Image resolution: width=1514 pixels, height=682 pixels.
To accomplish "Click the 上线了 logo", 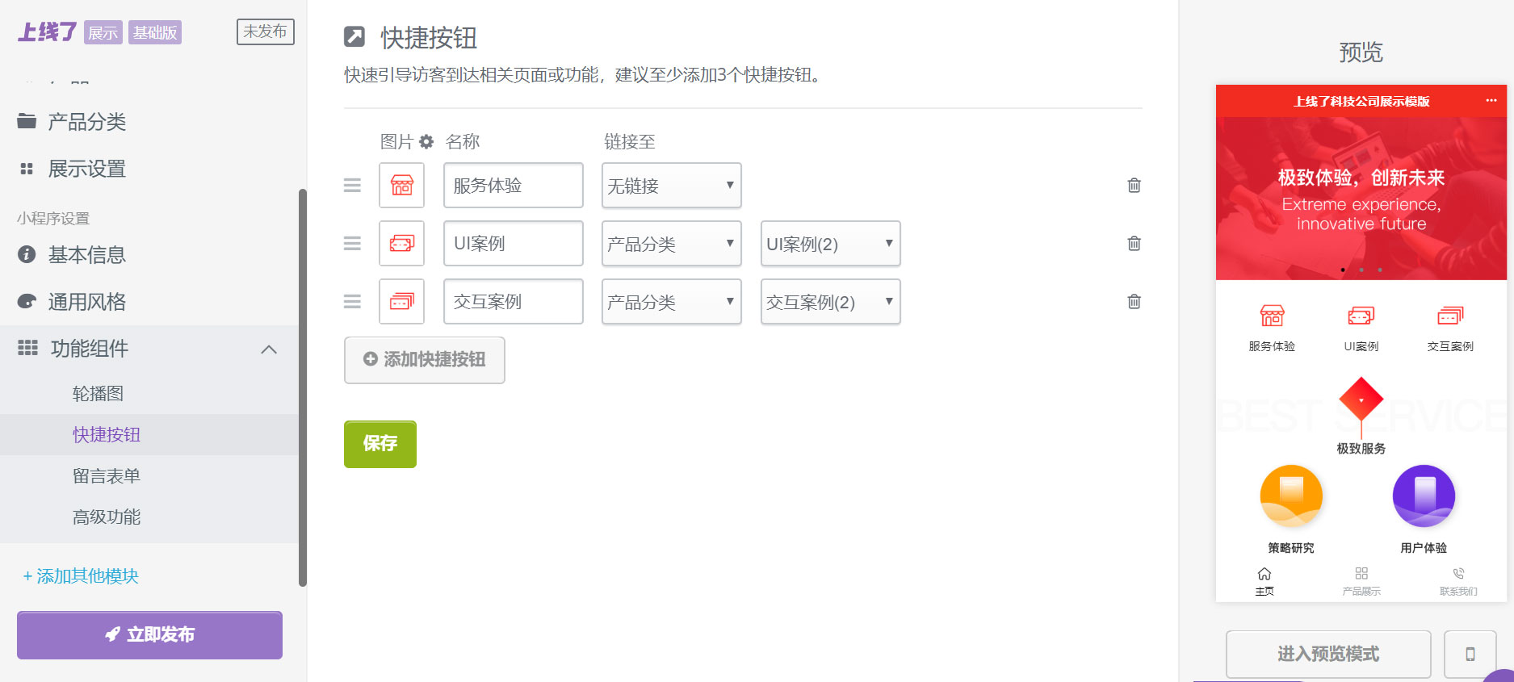I will click(47, 32).
